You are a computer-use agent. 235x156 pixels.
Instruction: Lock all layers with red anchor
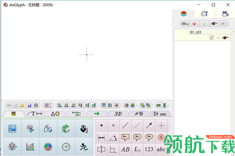pos(194,24)
